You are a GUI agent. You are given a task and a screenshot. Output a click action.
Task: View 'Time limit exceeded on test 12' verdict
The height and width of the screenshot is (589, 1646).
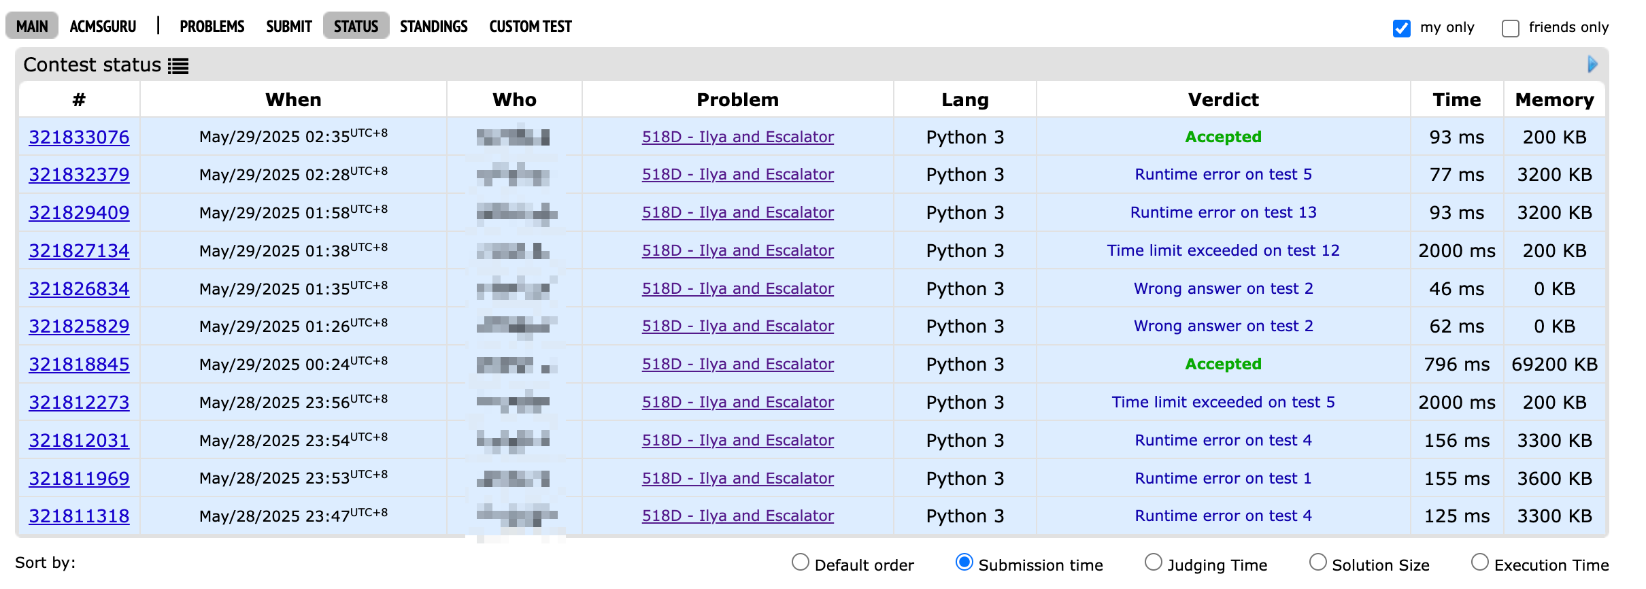pos(1223,250)
